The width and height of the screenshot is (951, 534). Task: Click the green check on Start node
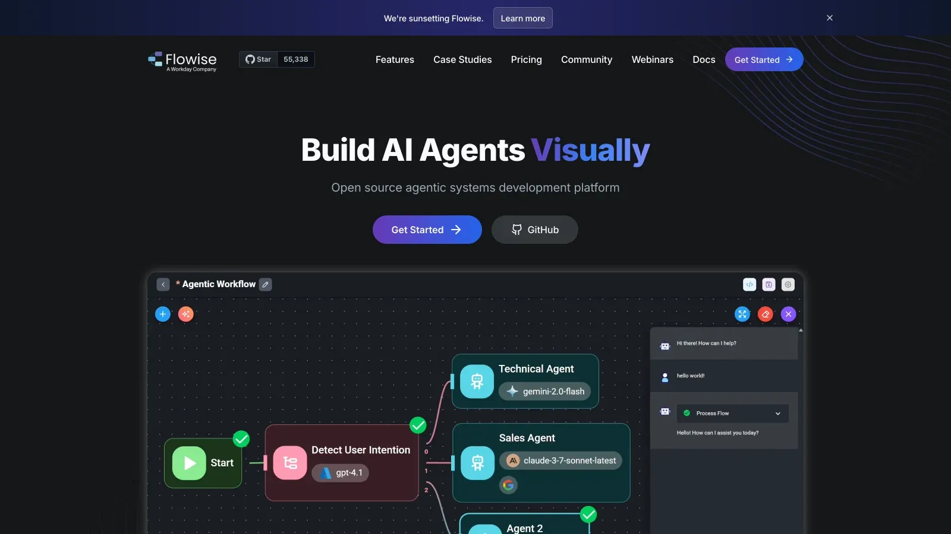241,439
